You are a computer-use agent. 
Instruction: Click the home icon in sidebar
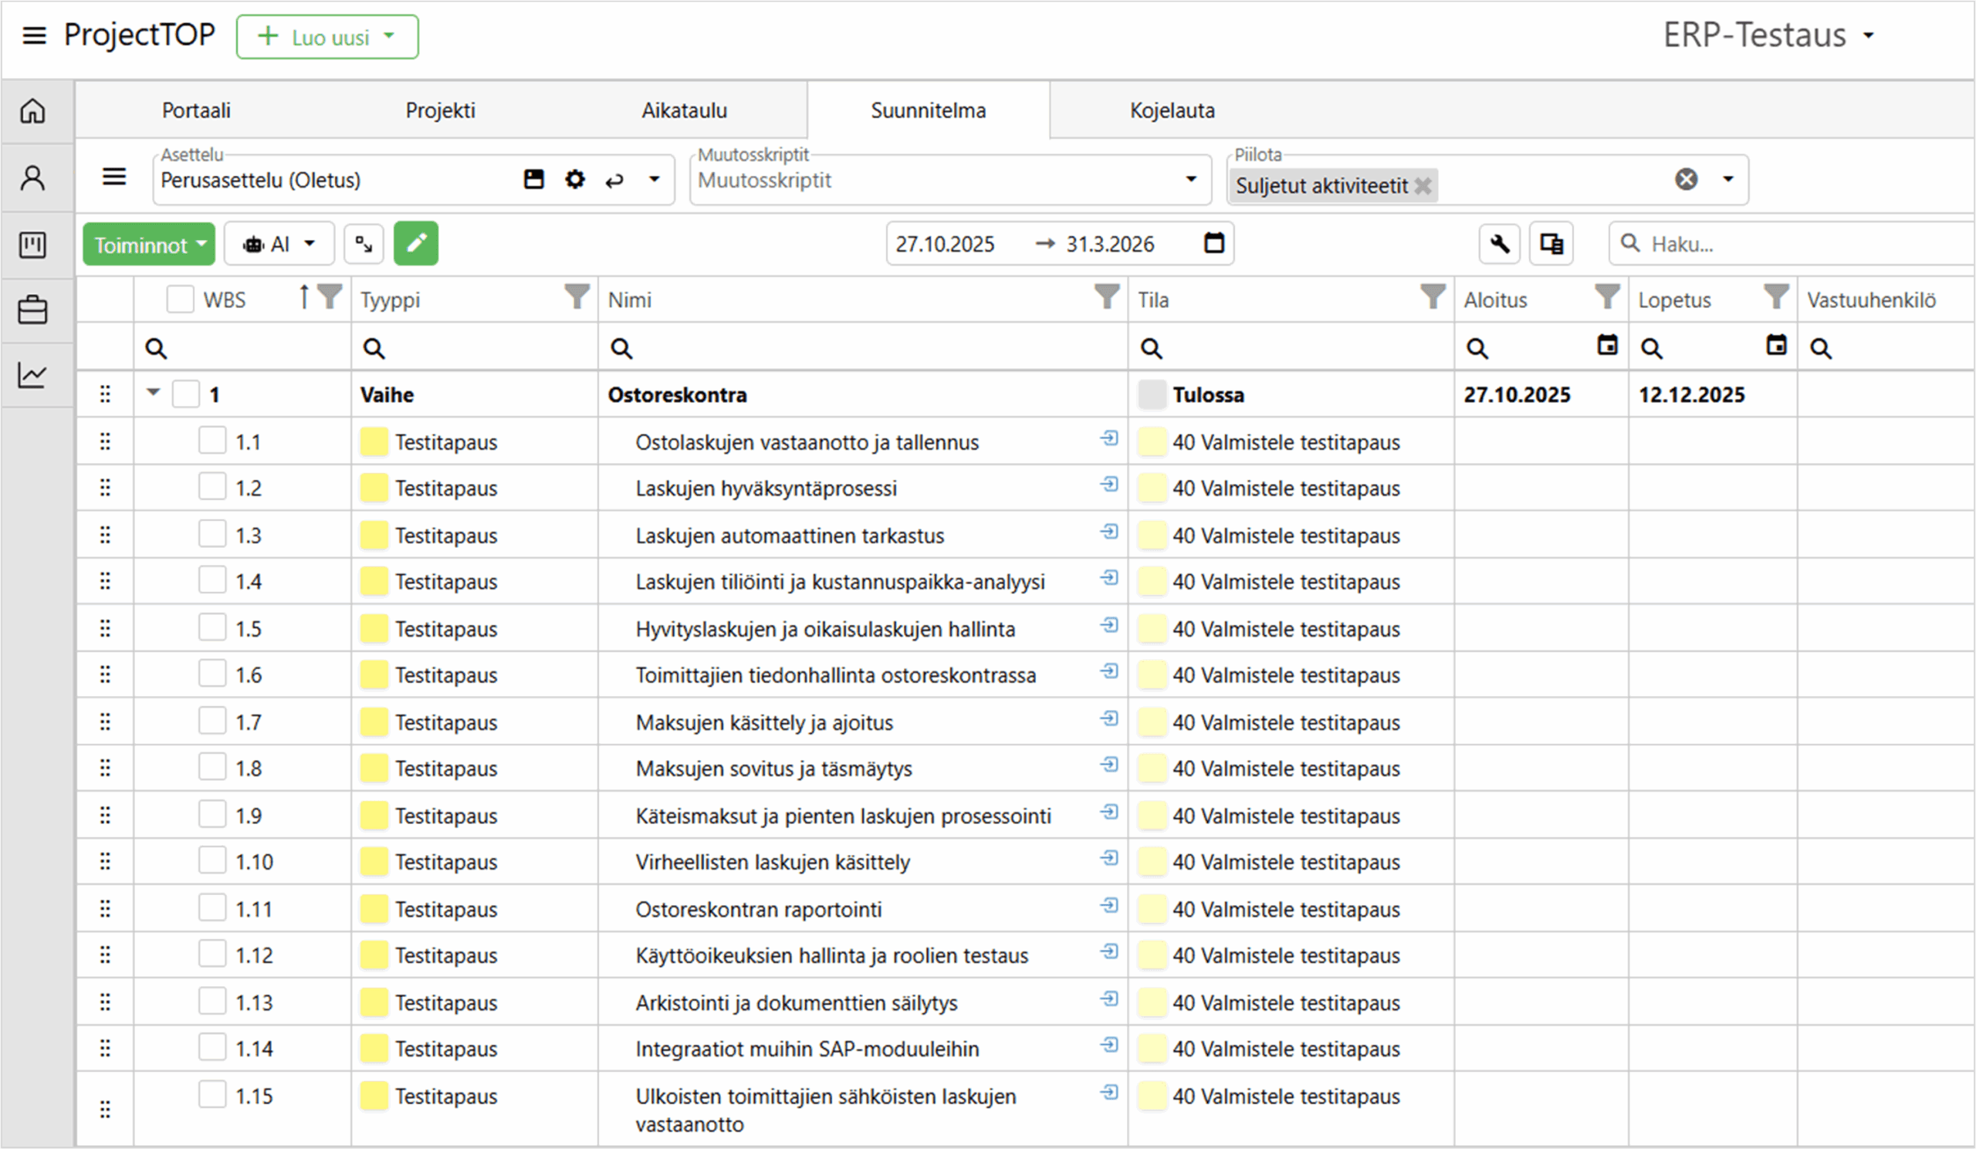[x=32, y=110]
